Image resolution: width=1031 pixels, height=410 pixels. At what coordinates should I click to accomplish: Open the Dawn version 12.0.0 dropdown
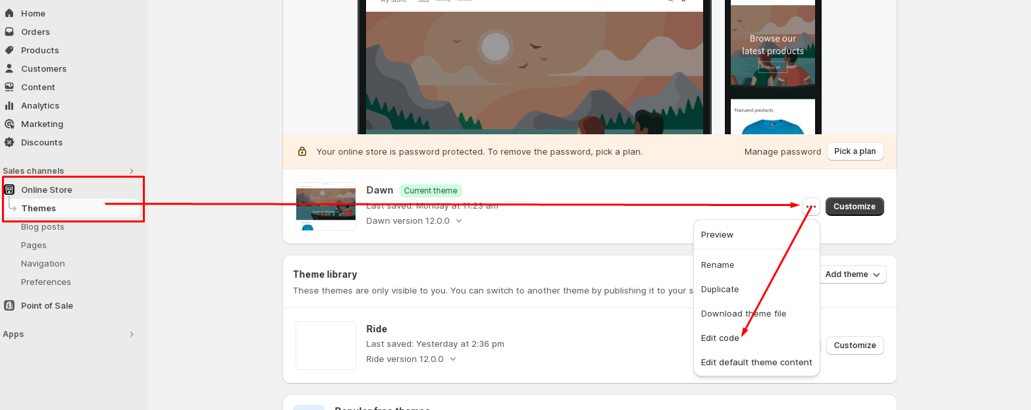[414, 221]
